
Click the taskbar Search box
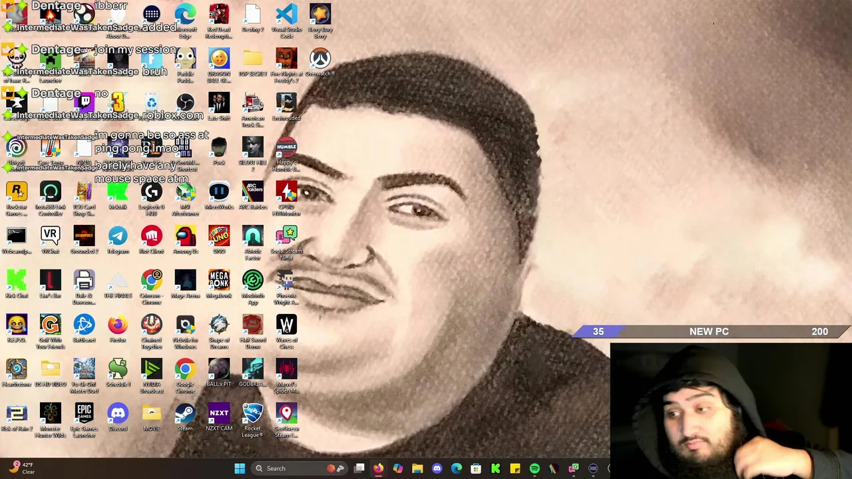pos(300,468)
